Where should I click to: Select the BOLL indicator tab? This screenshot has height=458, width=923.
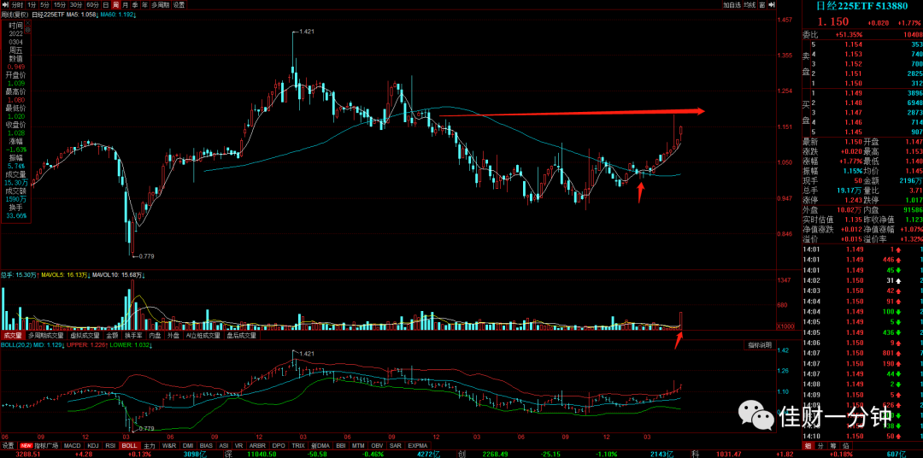point(130,446)
